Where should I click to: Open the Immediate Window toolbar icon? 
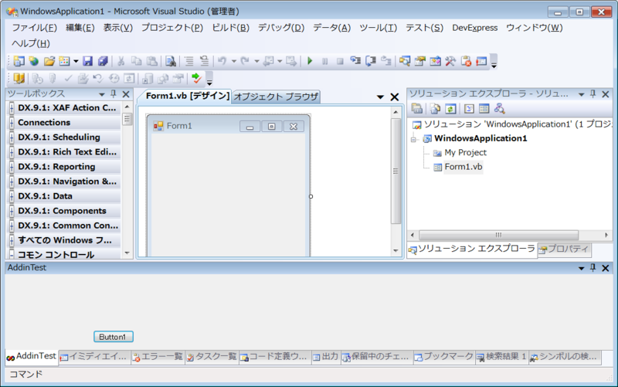coord(481,61)
